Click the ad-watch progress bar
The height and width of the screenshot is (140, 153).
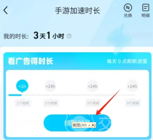(72, 95)
